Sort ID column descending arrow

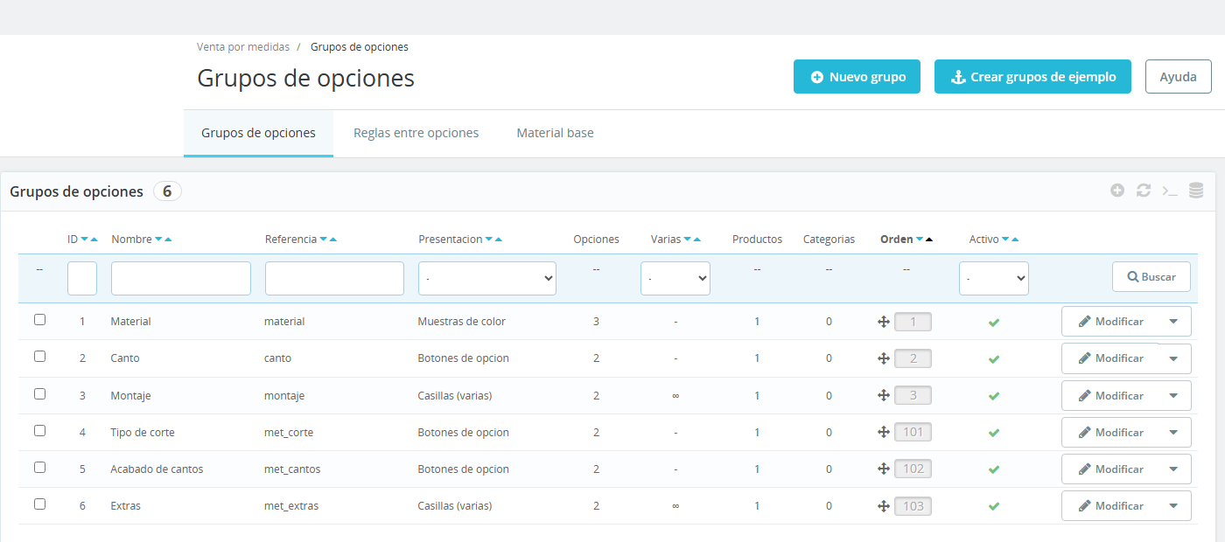pos(84,240)
